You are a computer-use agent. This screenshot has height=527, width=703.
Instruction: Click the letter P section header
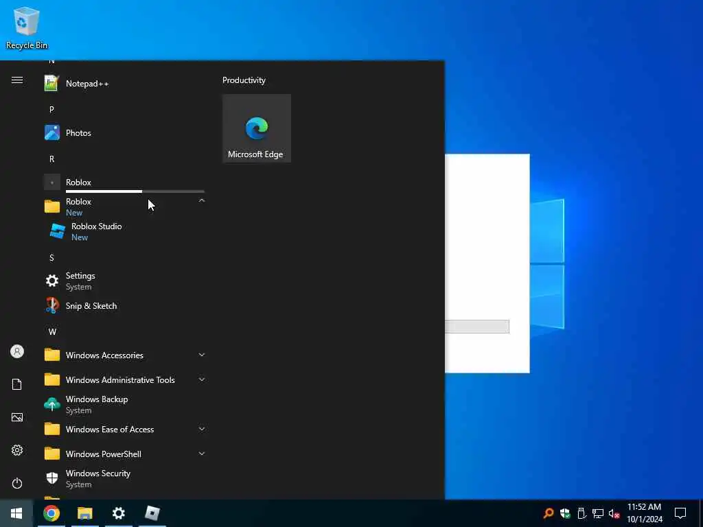click(51, 109)
